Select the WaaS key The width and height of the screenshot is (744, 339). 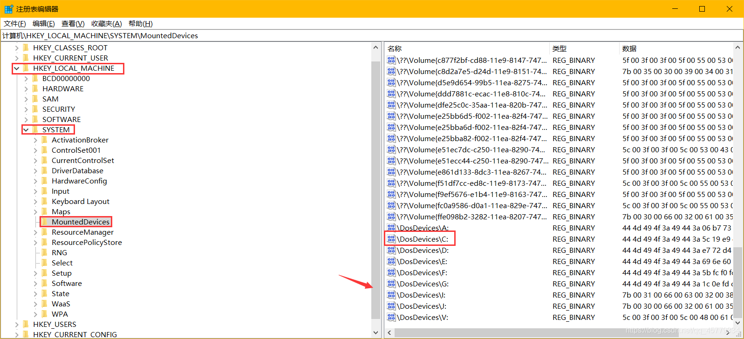tap(61, 304)
